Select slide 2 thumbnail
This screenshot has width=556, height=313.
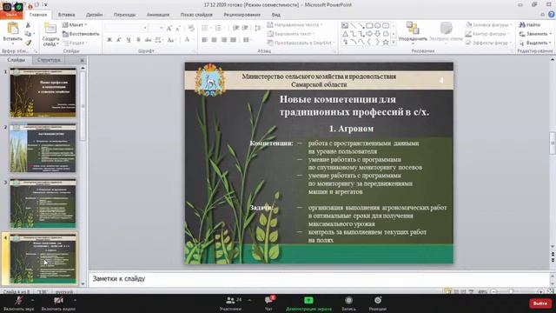pyautogui.click(x=43, y=148)
